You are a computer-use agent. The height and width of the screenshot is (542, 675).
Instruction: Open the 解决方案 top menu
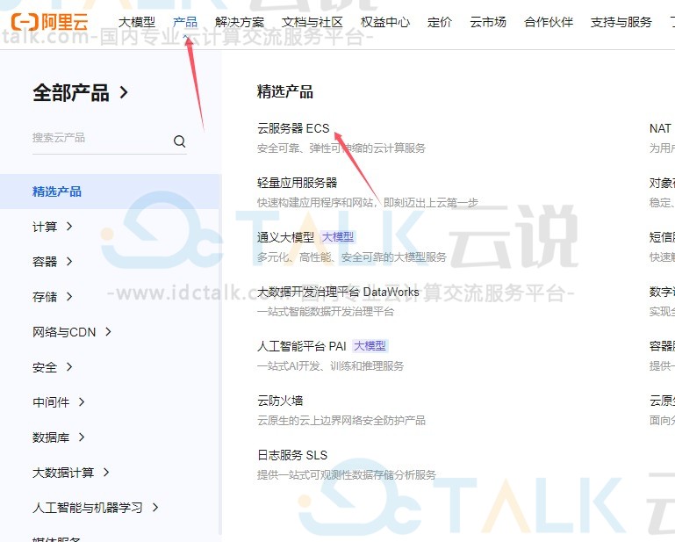pos(240,22)
